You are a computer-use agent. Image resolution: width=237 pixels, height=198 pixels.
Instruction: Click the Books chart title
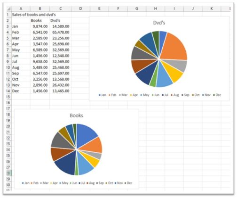[x=76, y=115]
